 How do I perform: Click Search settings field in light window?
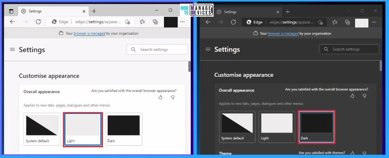[x=157, y=49]
